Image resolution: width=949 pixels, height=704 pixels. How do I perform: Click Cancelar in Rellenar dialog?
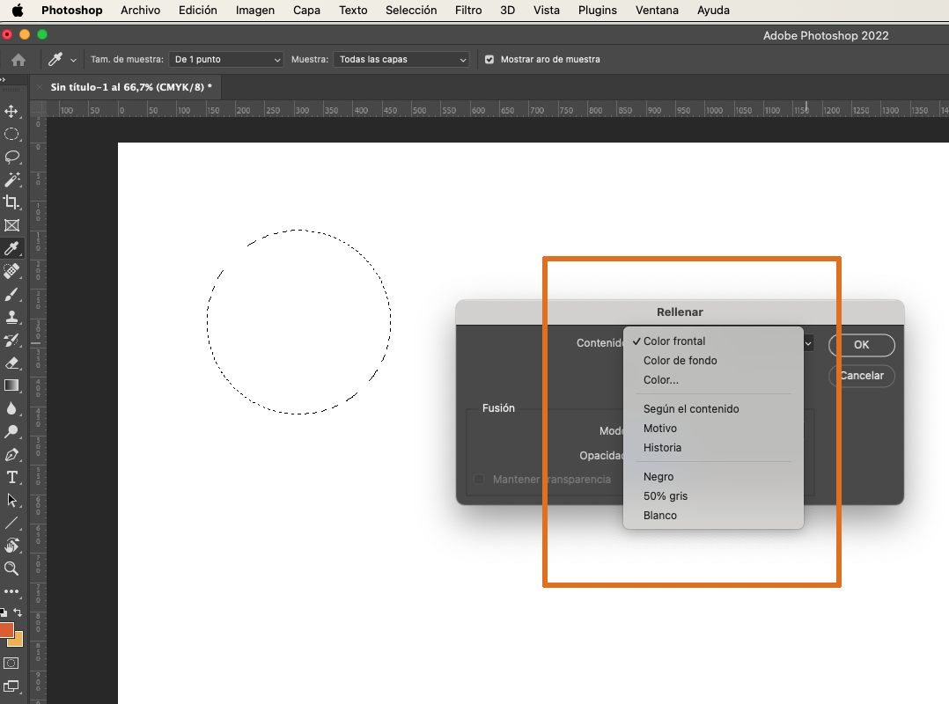[861, 376]
